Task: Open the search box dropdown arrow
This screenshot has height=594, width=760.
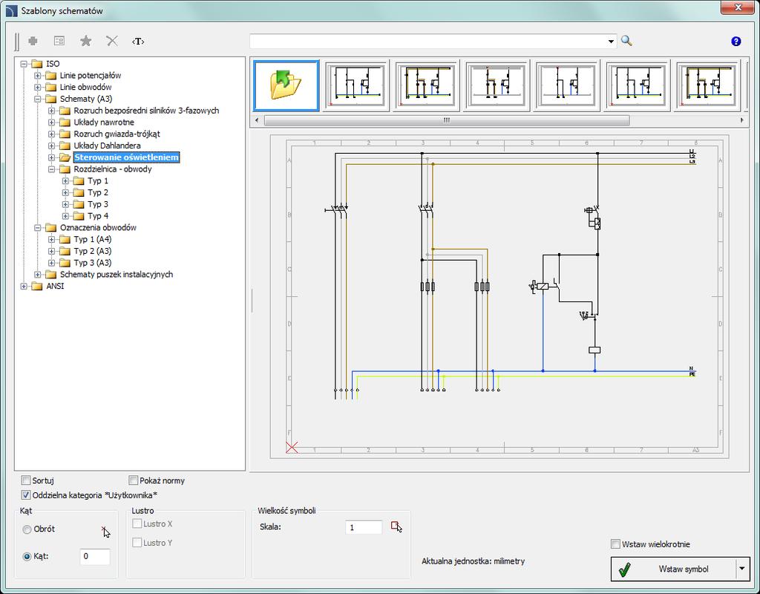Action: [x=611, y=42]
